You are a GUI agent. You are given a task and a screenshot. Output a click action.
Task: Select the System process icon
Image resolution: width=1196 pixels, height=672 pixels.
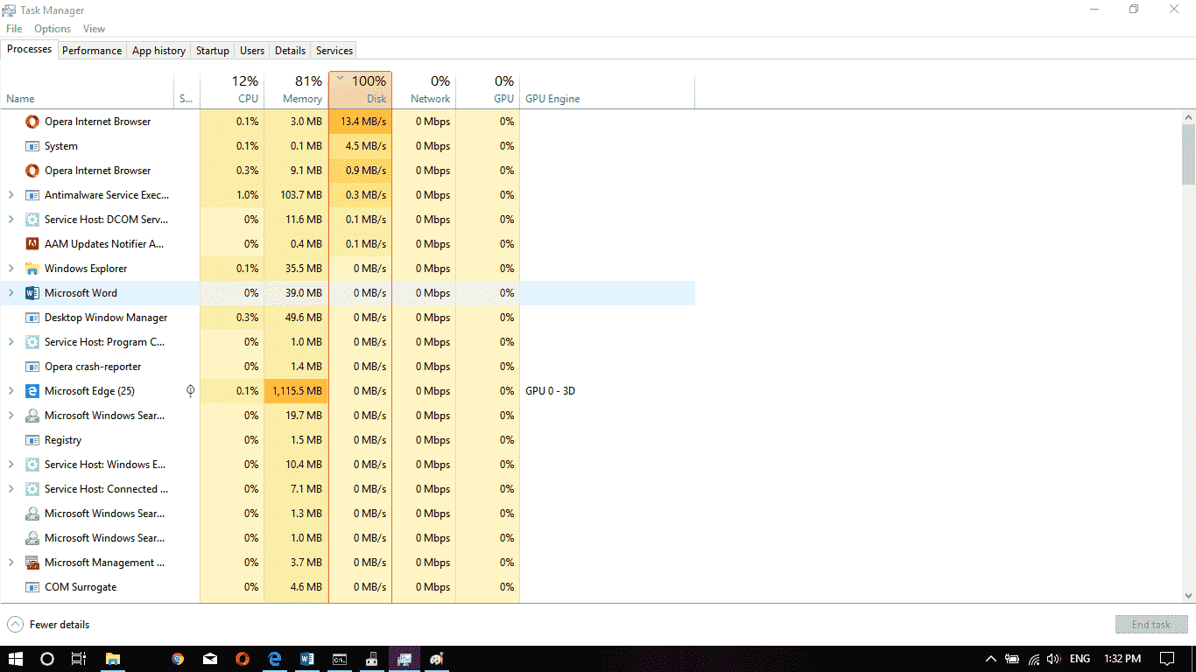point(32,146)
